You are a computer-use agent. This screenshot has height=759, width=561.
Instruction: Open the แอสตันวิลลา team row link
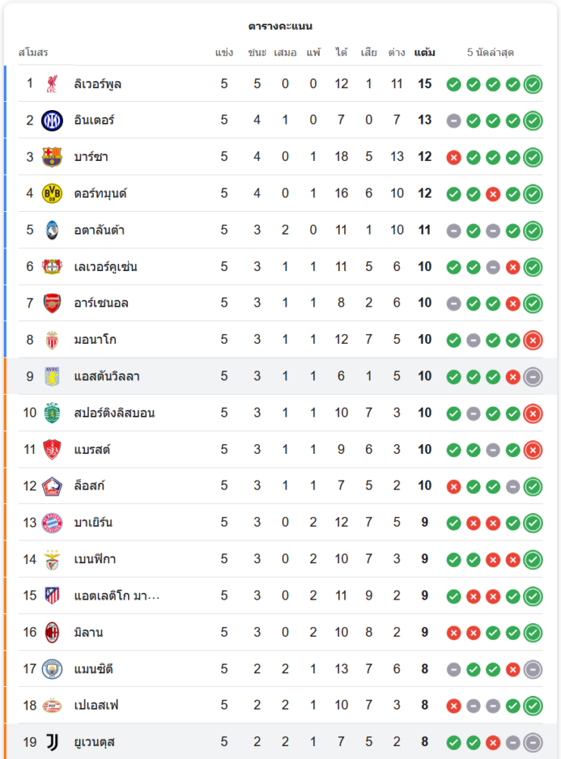(x=107, y=376)
